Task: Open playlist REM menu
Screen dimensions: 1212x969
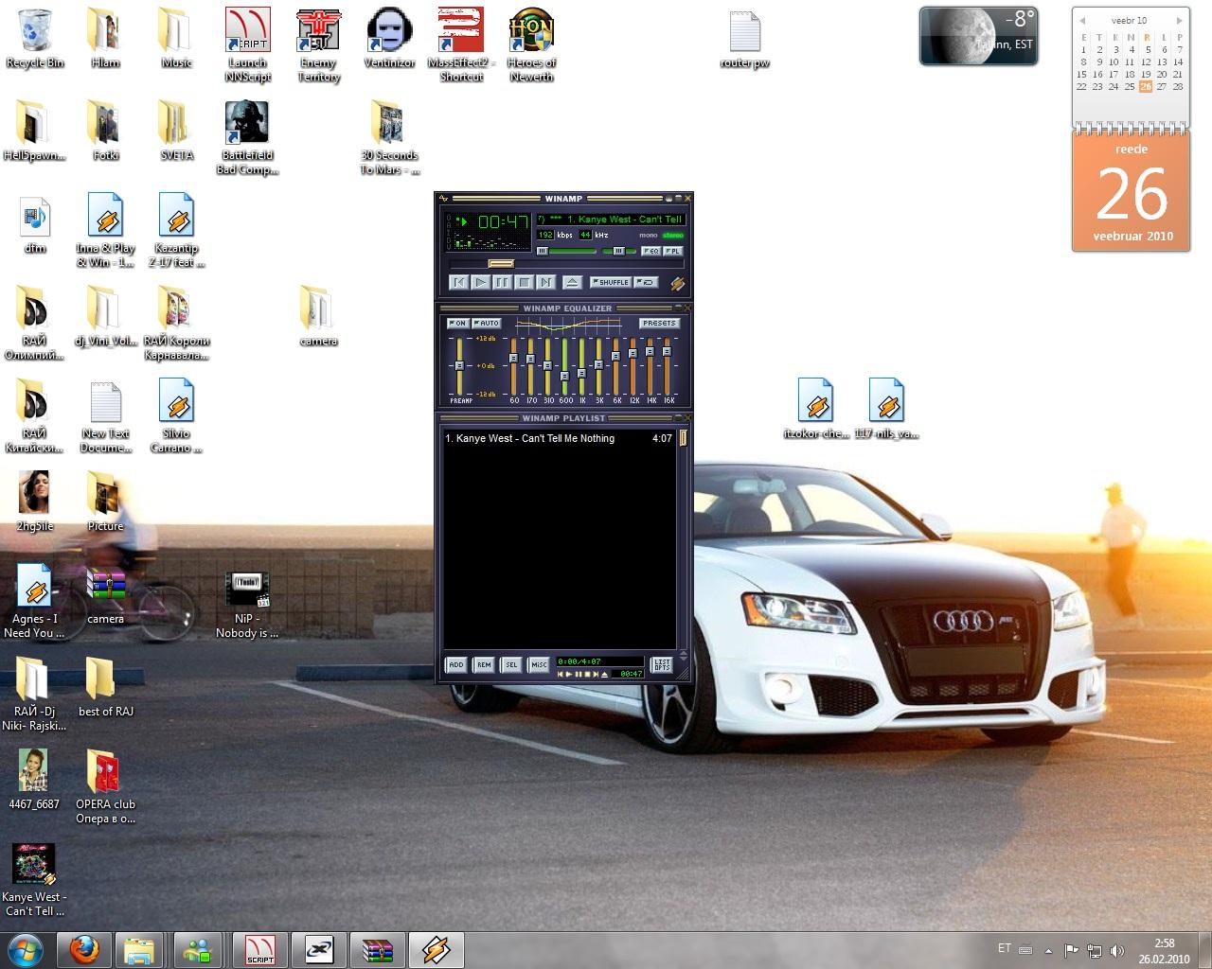Action: 484,664
